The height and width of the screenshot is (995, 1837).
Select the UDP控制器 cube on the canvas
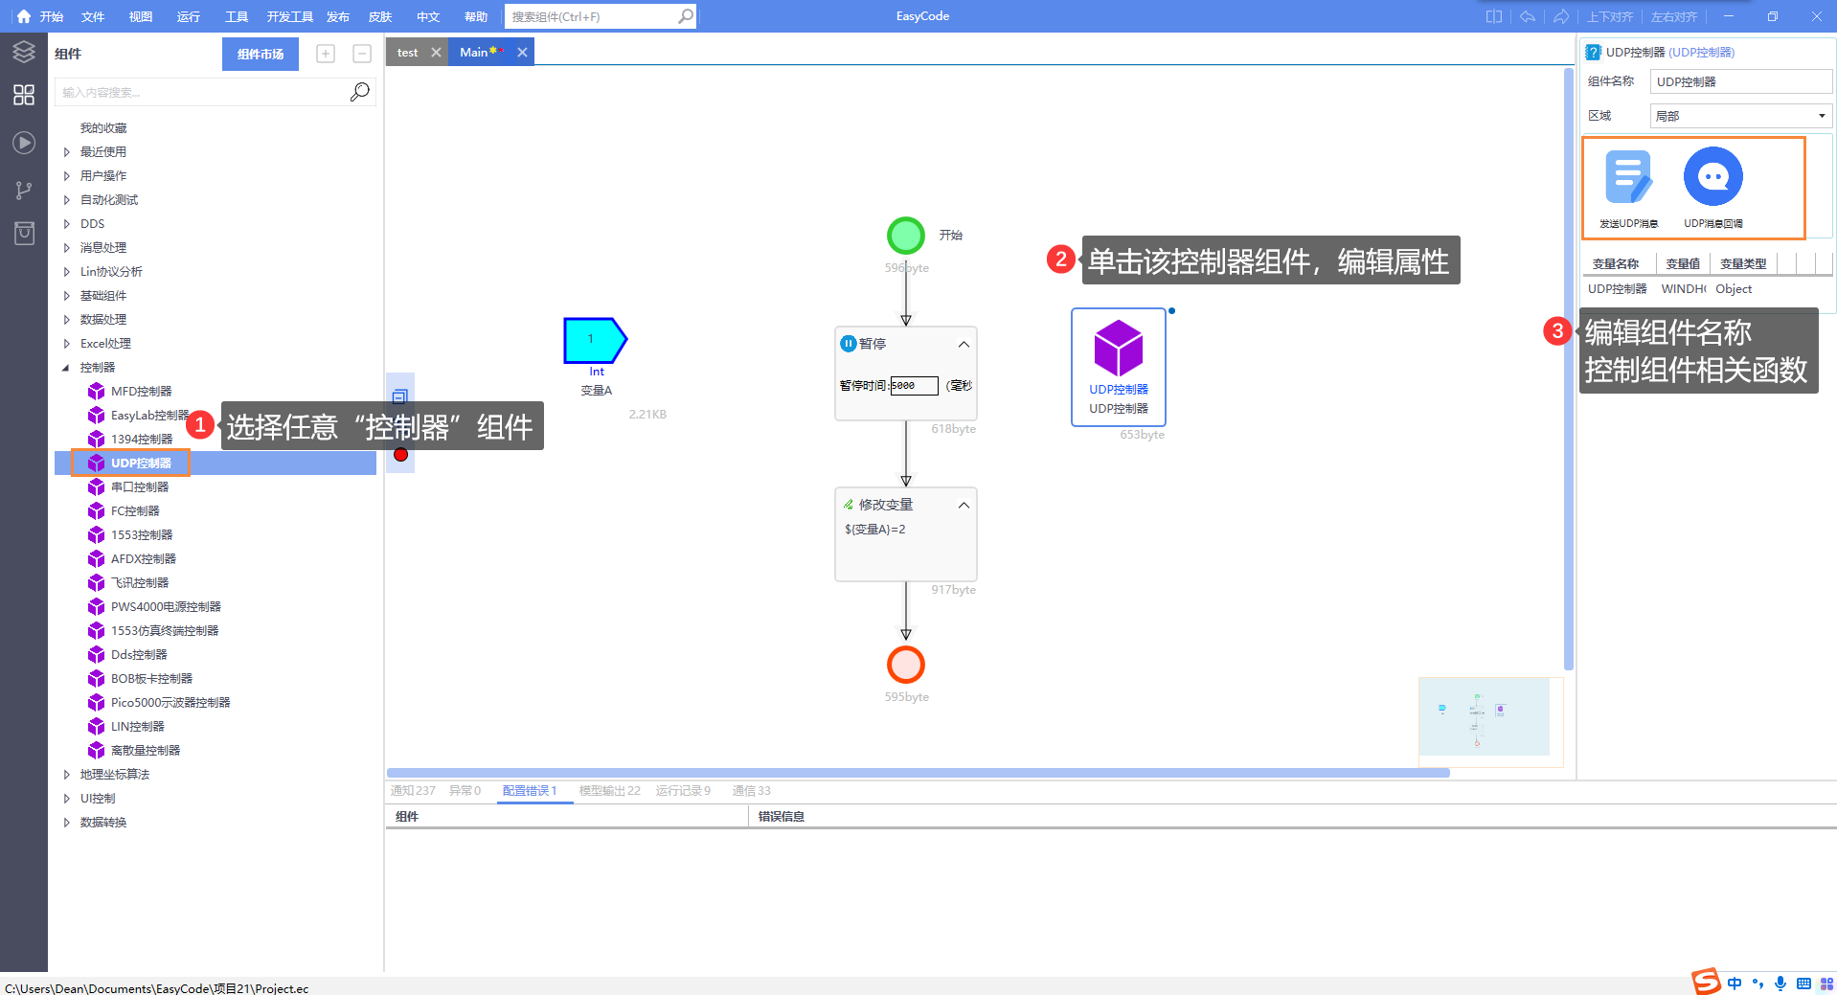[x=1119, y=349]
